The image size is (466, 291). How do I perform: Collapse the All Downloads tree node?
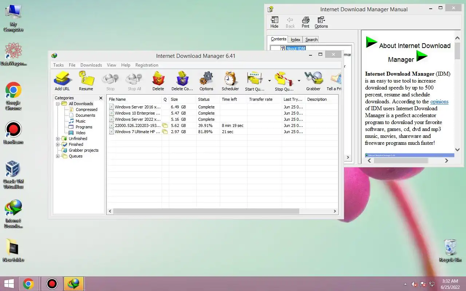pos(58,104)
